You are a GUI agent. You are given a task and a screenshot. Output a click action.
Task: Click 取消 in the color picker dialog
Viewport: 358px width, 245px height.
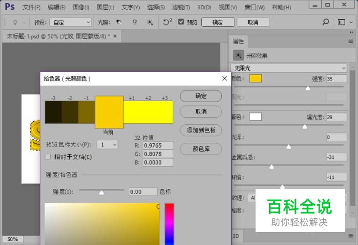coord(201,111)
